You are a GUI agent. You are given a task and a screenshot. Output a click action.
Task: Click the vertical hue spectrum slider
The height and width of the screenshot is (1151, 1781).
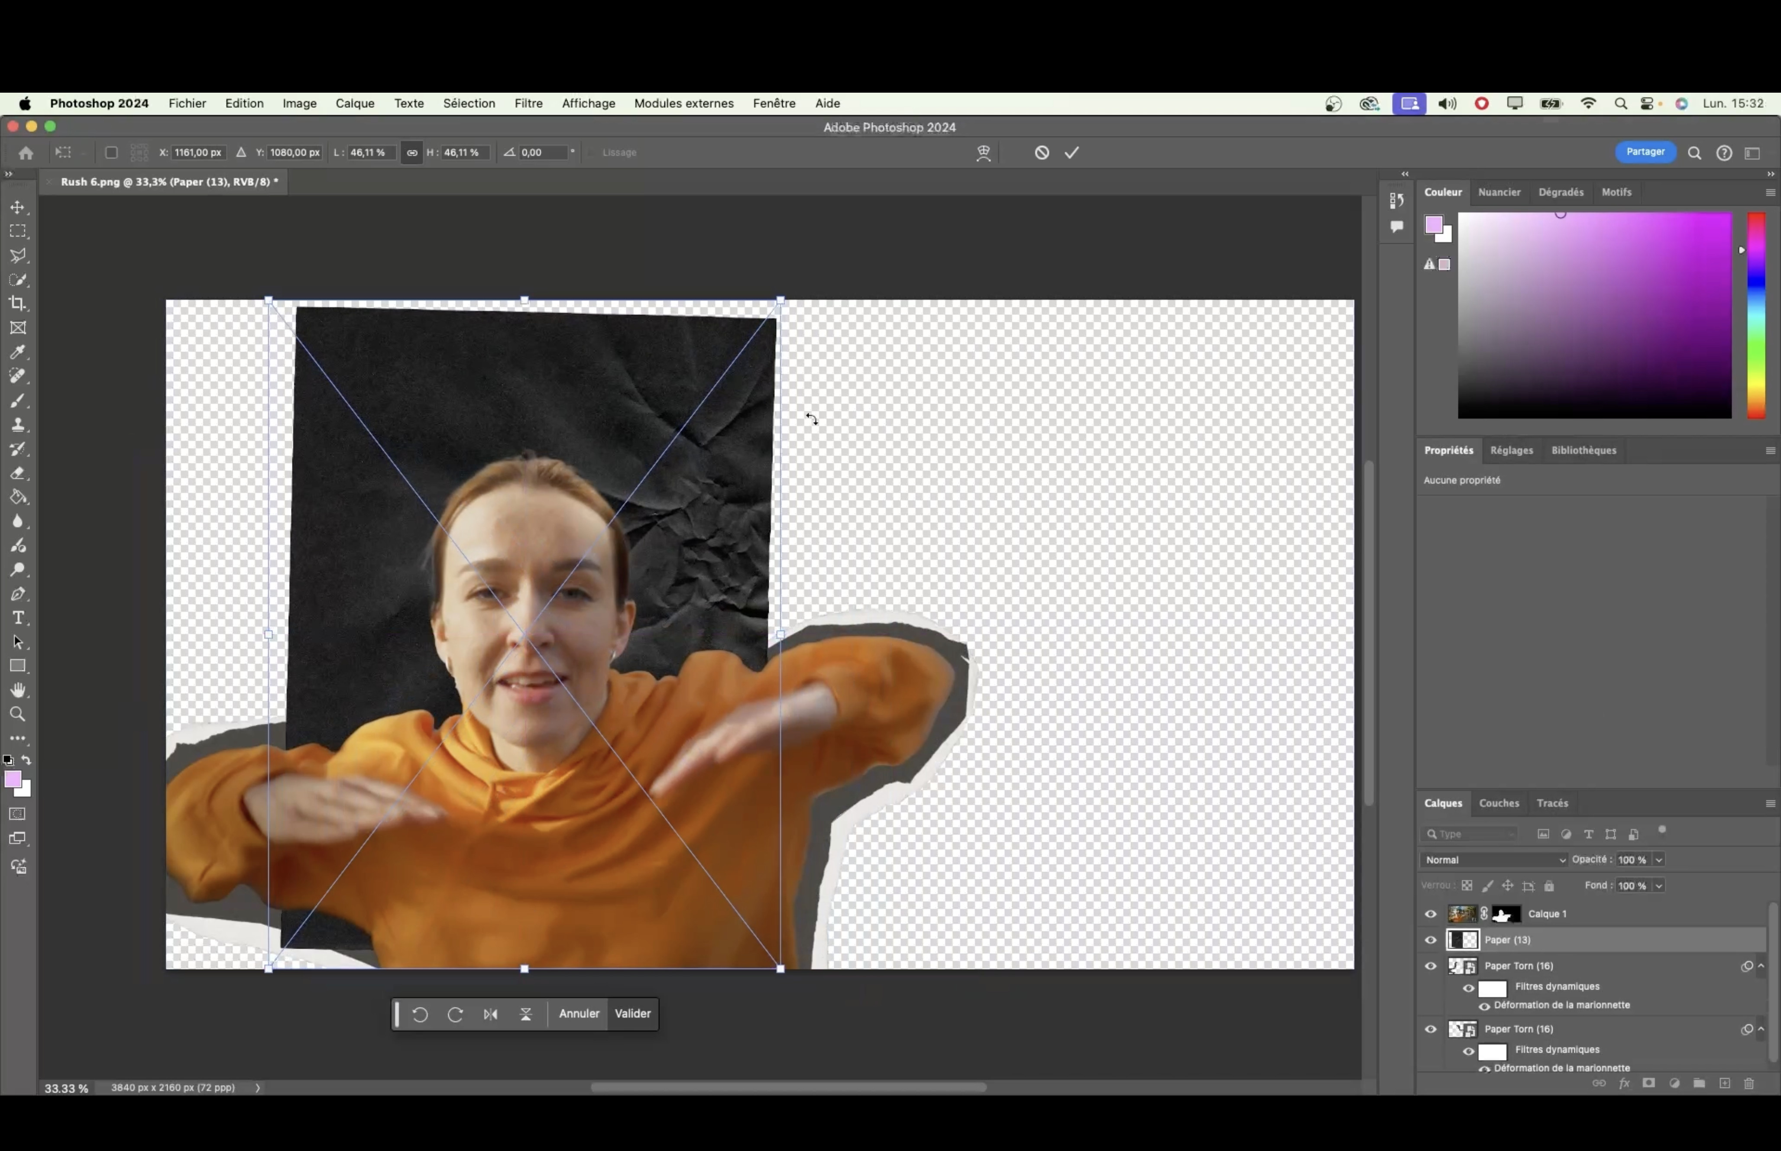[x=1755, y=315]
